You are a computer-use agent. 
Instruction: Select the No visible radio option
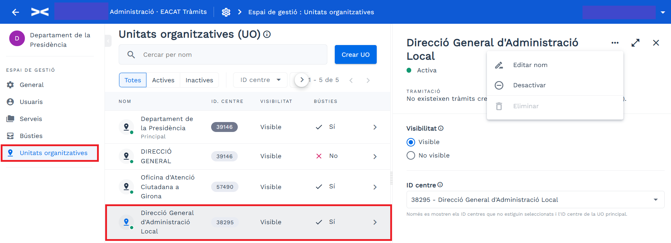(x=411, y=156)
